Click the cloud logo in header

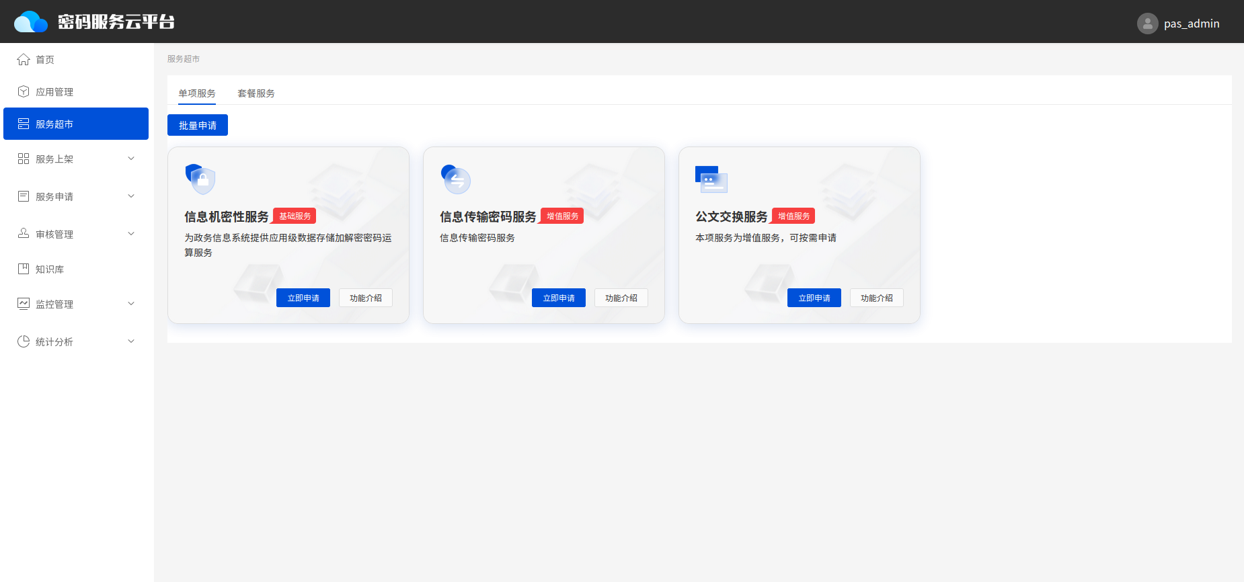31,22
